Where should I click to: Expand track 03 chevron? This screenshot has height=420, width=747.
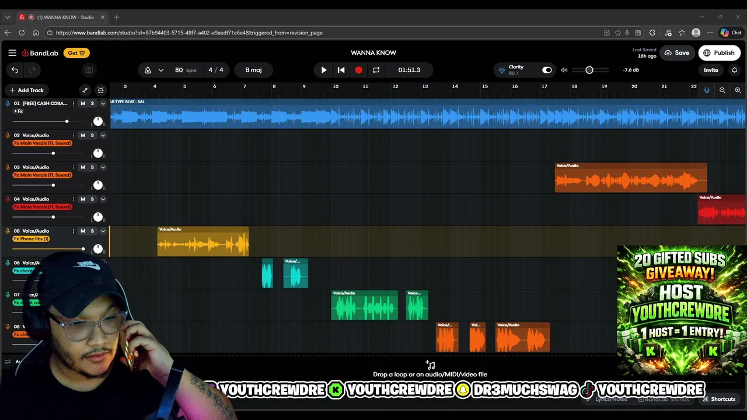pyautogui.click(x=103, y=167)
